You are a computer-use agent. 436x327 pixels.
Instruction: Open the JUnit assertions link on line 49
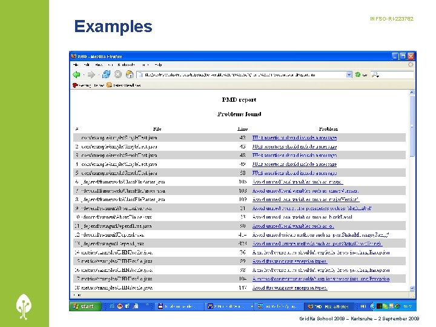point(294,164)
